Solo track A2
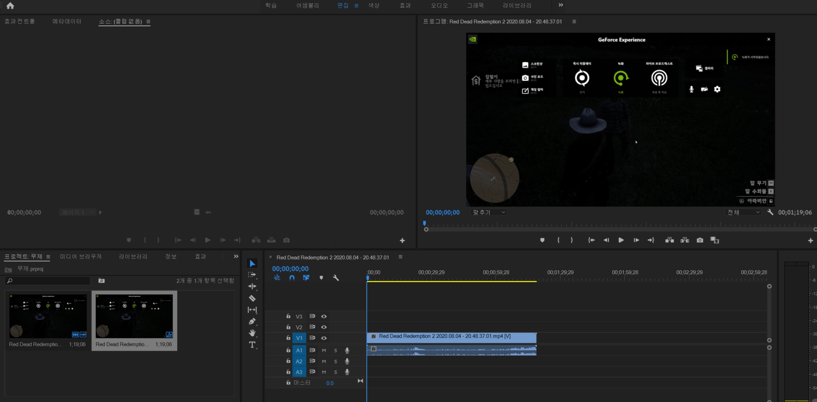The width and height of the screenshot is (817, 402). point(335,361)
